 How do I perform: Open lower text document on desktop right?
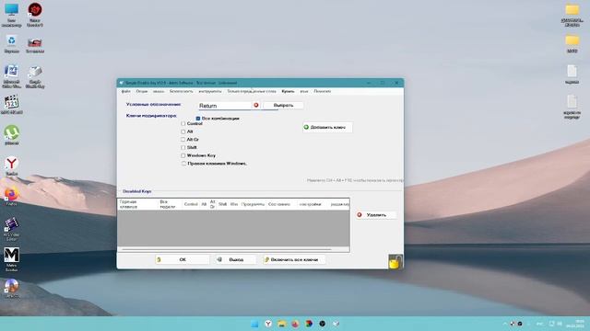point(572,107)
